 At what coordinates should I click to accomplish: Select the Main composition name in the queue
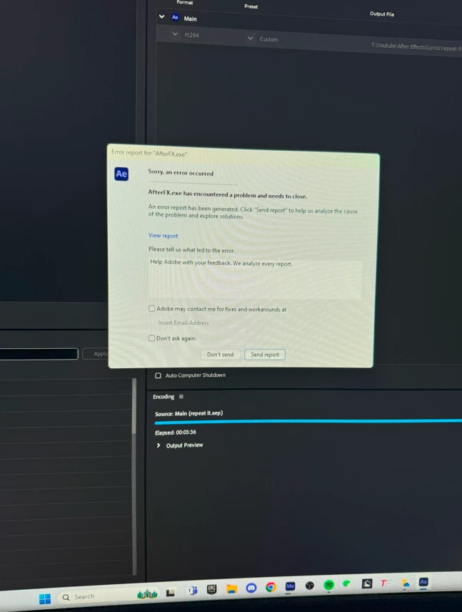pyautogui.click(x=190, y=19)
